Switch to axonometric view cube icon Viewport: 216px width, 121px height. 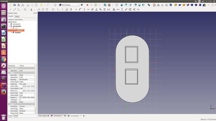click(x=117, y=5)
